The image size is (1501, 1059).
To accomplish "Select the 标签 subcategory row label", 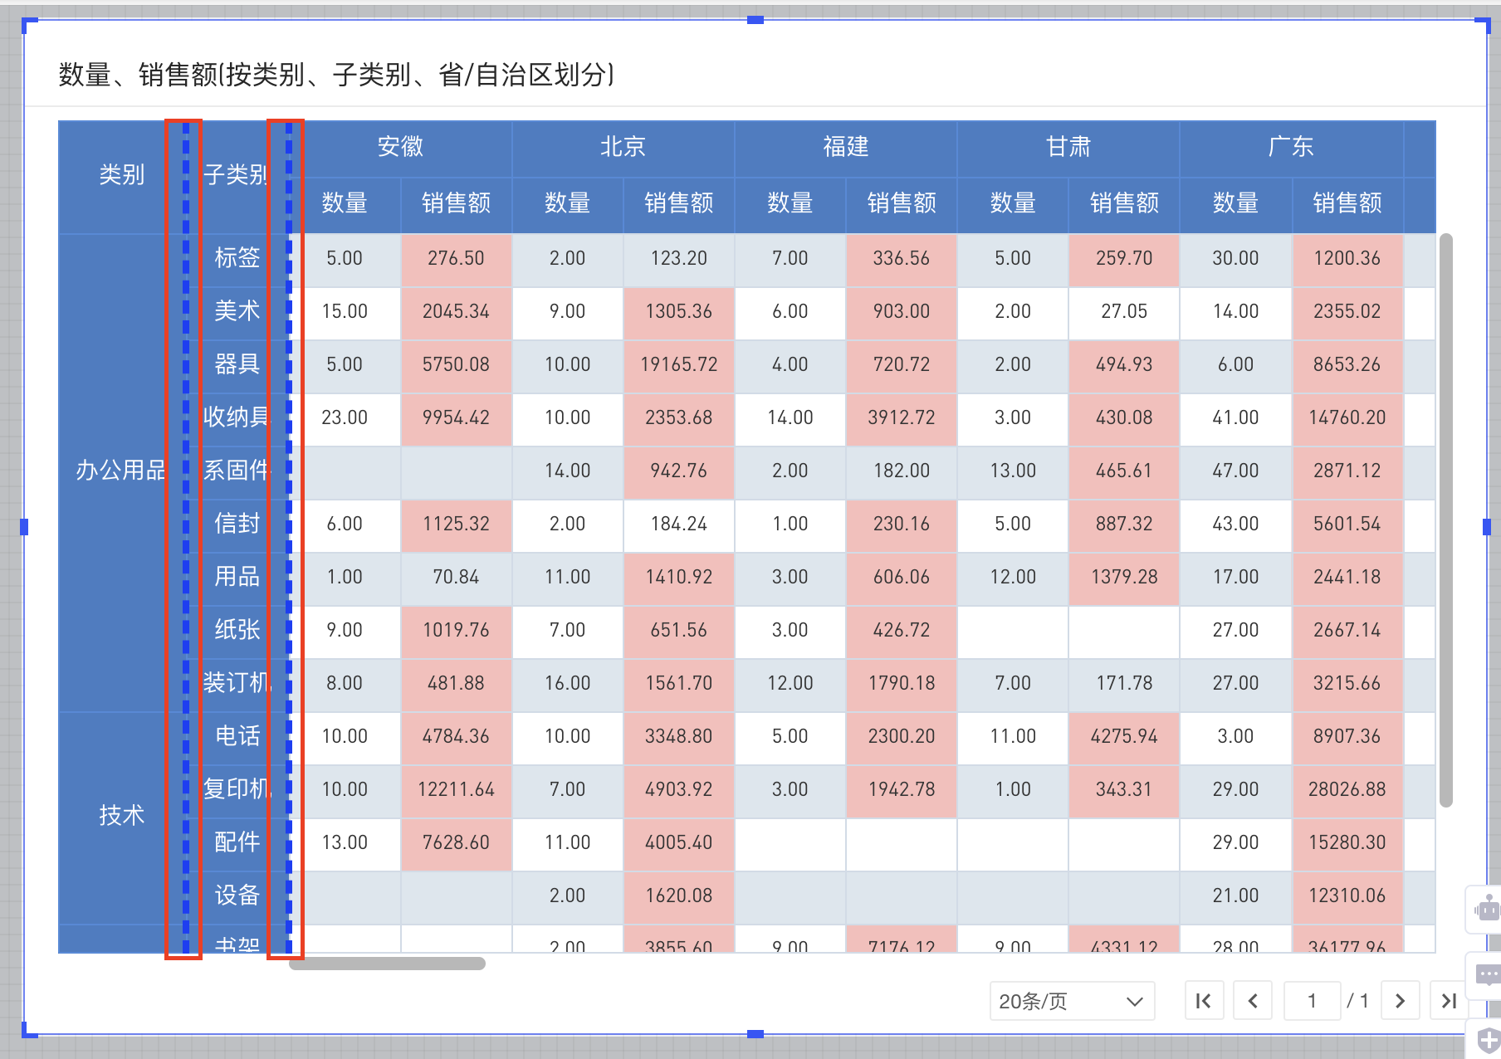I will click(x=239, y=258).
